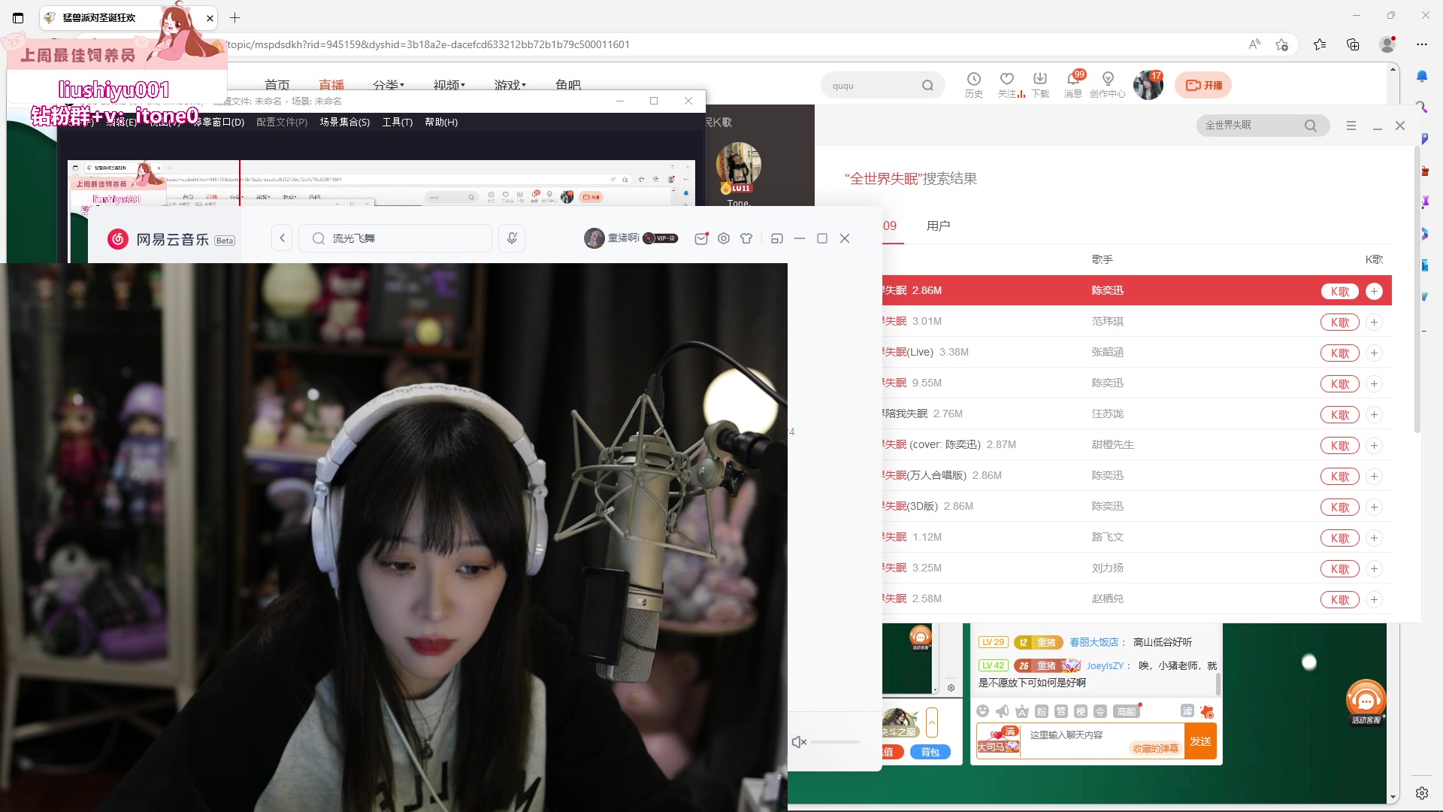Toggle the 滤 danmu filter

coord(1188,711)
